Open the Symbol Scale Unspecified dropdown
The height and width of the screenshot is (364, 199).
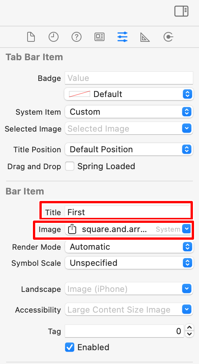pos(129,263)
